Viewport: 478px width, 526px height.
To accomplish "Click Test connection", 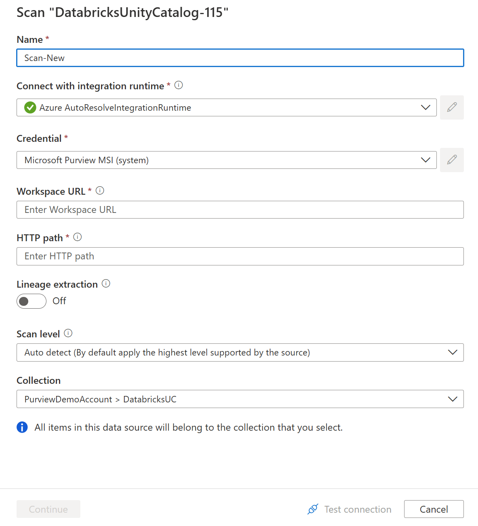I will [357, 509].
